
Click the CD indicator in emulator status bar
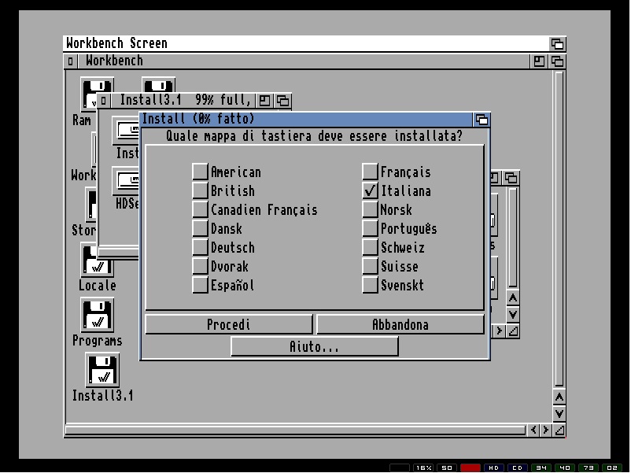(518, 467)
